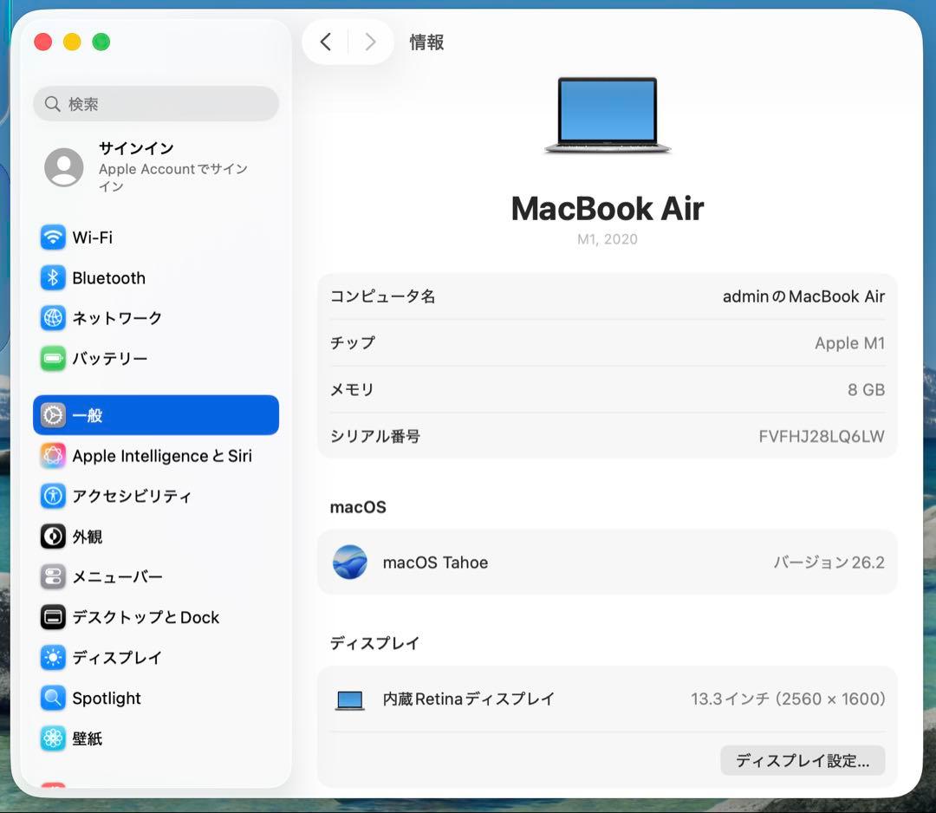This screenshot has height=813, width=936.
Task: Click the ディスプレイ設定... button
Action: pos(802,760)
